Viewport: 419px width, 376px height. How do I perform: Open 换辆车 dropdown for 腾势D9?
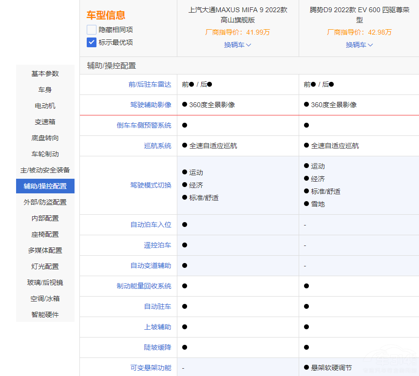coord(359,45)
